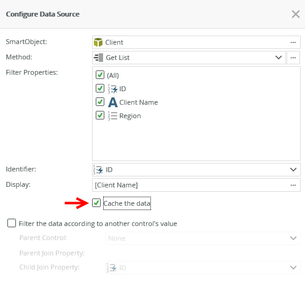Toggle the Client Name property checkbox
This screenshot has height=283, width=305.
tap(100, 102)
